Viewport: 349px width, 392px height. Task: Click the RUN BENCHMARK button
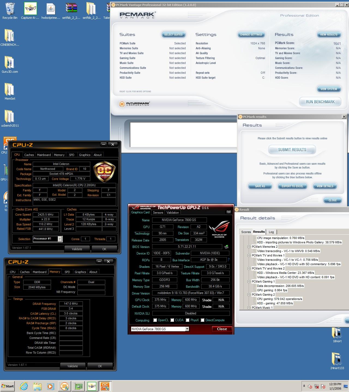(320, 102)
